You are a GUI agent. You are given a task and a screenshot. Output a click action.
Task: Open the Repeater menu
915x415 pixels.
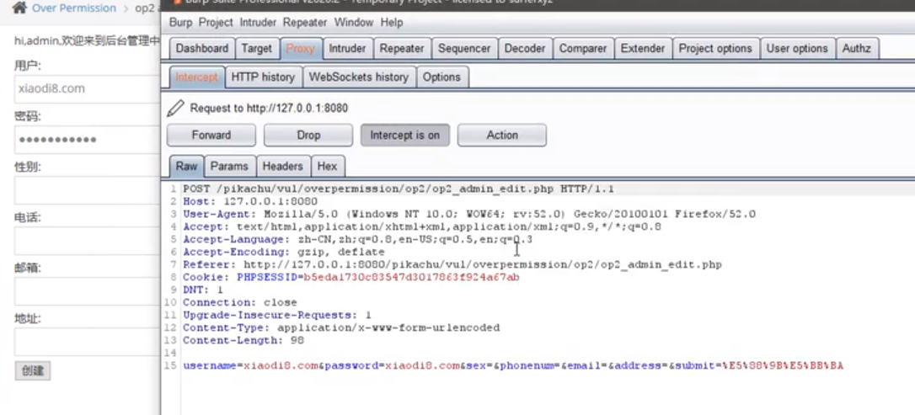305,23
